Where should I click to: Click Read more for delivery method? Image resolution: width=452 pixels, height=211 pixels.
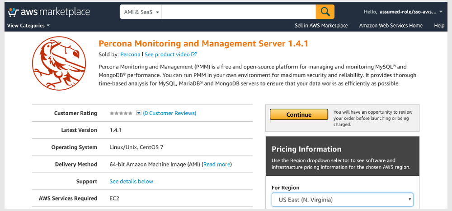[217, 165]
